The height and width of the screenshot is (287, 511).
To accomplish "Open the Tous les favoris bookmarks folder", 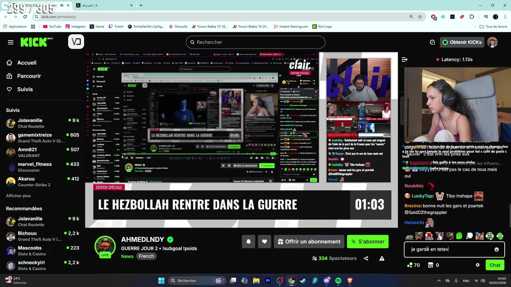I will coord(493,26).
